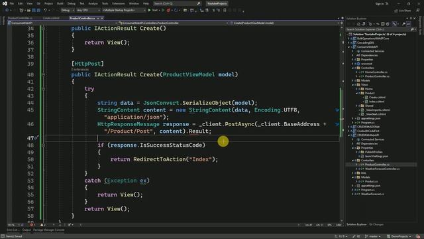Open the Output tab below editor
Screen dimensions: 424x239
[x=26, y=230]
